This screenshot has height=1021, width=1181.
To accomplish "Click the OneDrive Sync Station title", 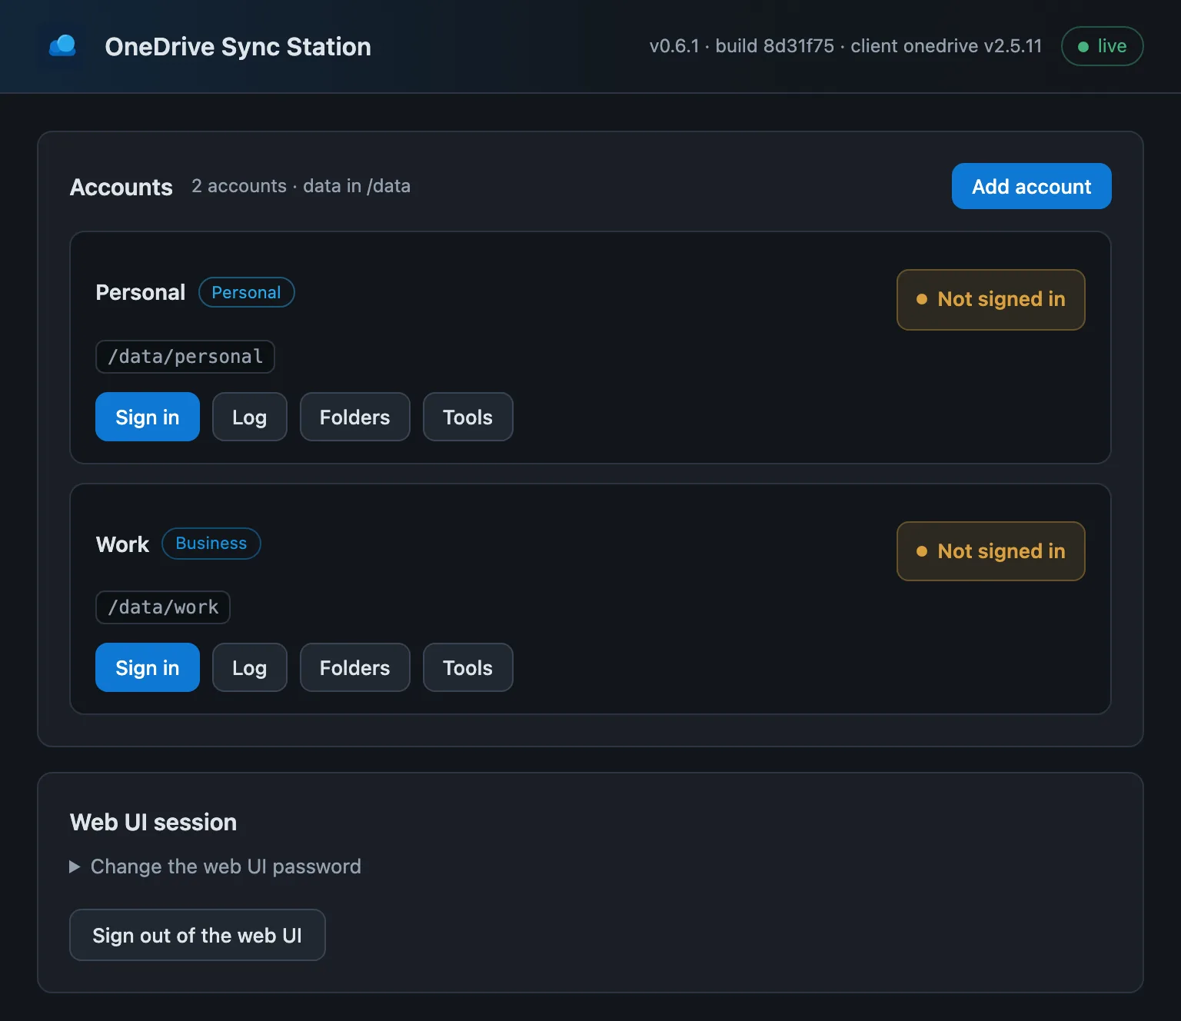I will point(238,47).
